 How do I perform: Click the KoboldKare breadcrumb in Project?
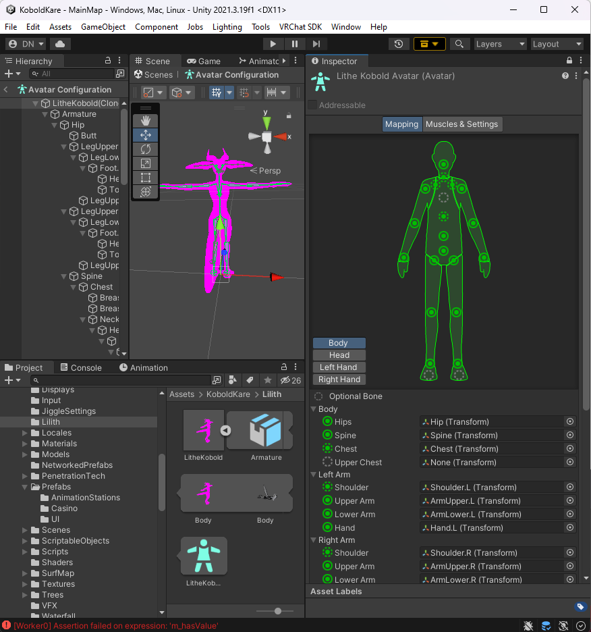(228, 394)
